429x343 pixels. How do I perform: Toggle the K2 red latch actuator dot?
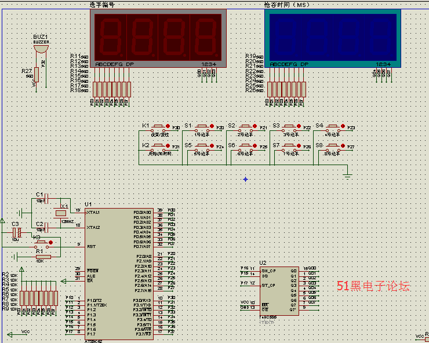click(x=168, y=145)
